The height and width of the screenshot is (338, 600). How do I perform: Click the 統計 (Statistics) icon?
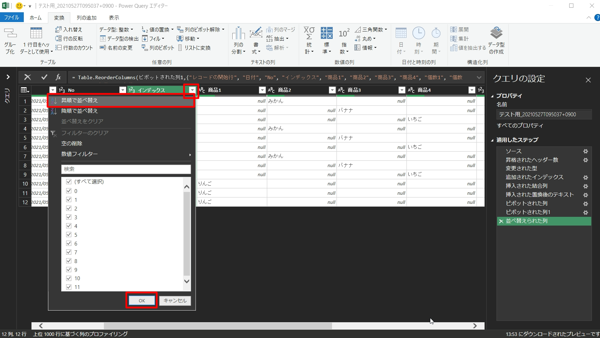[309, 34]
